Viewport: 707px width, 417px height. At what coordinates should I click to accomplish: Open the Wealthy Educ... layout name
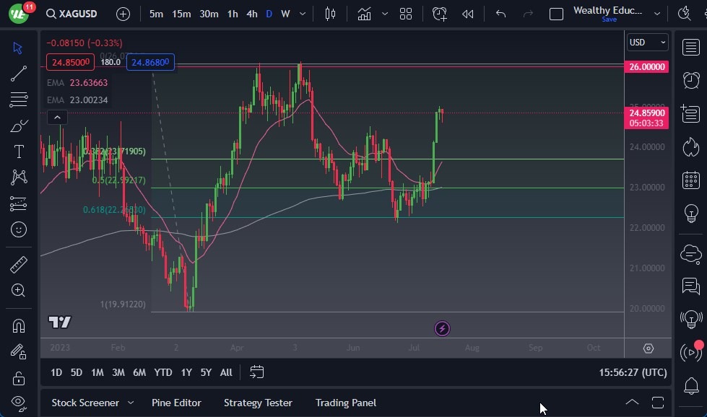pos(608,10)
